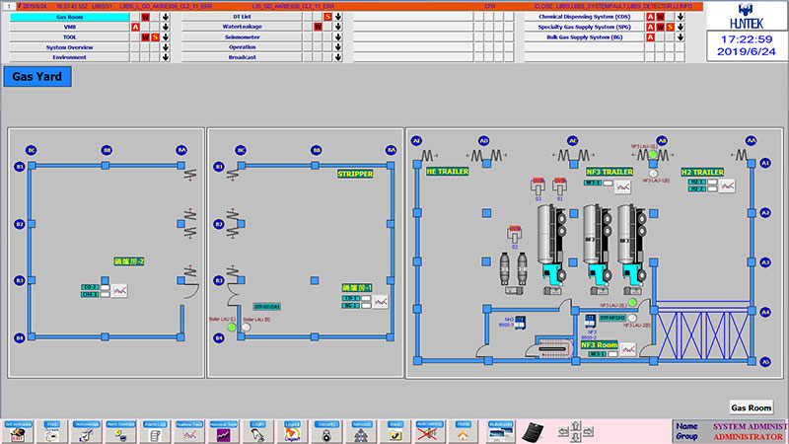This screenshot has width=789, height=444.
Task: Click the Print icon in bottom toolbar
Action: tap(52, 430)
